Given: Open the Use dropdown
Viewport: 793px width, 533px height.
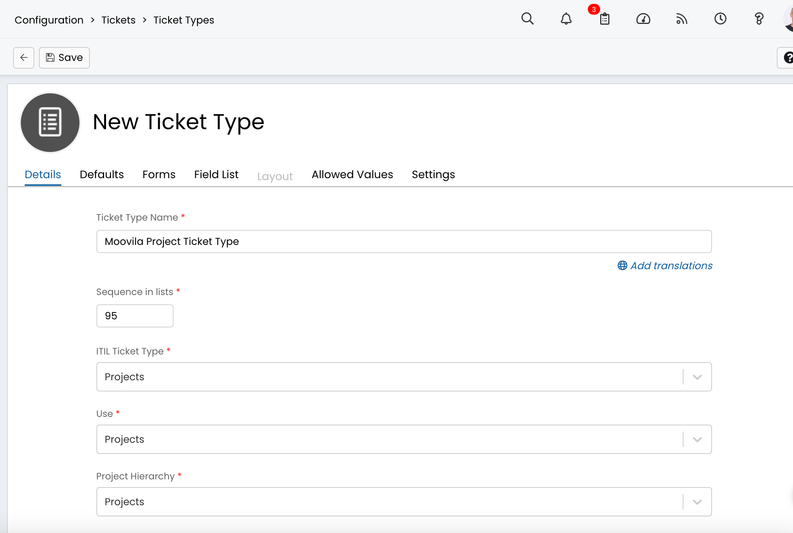Looking at the screenshot, I should (x=697, y=439).
